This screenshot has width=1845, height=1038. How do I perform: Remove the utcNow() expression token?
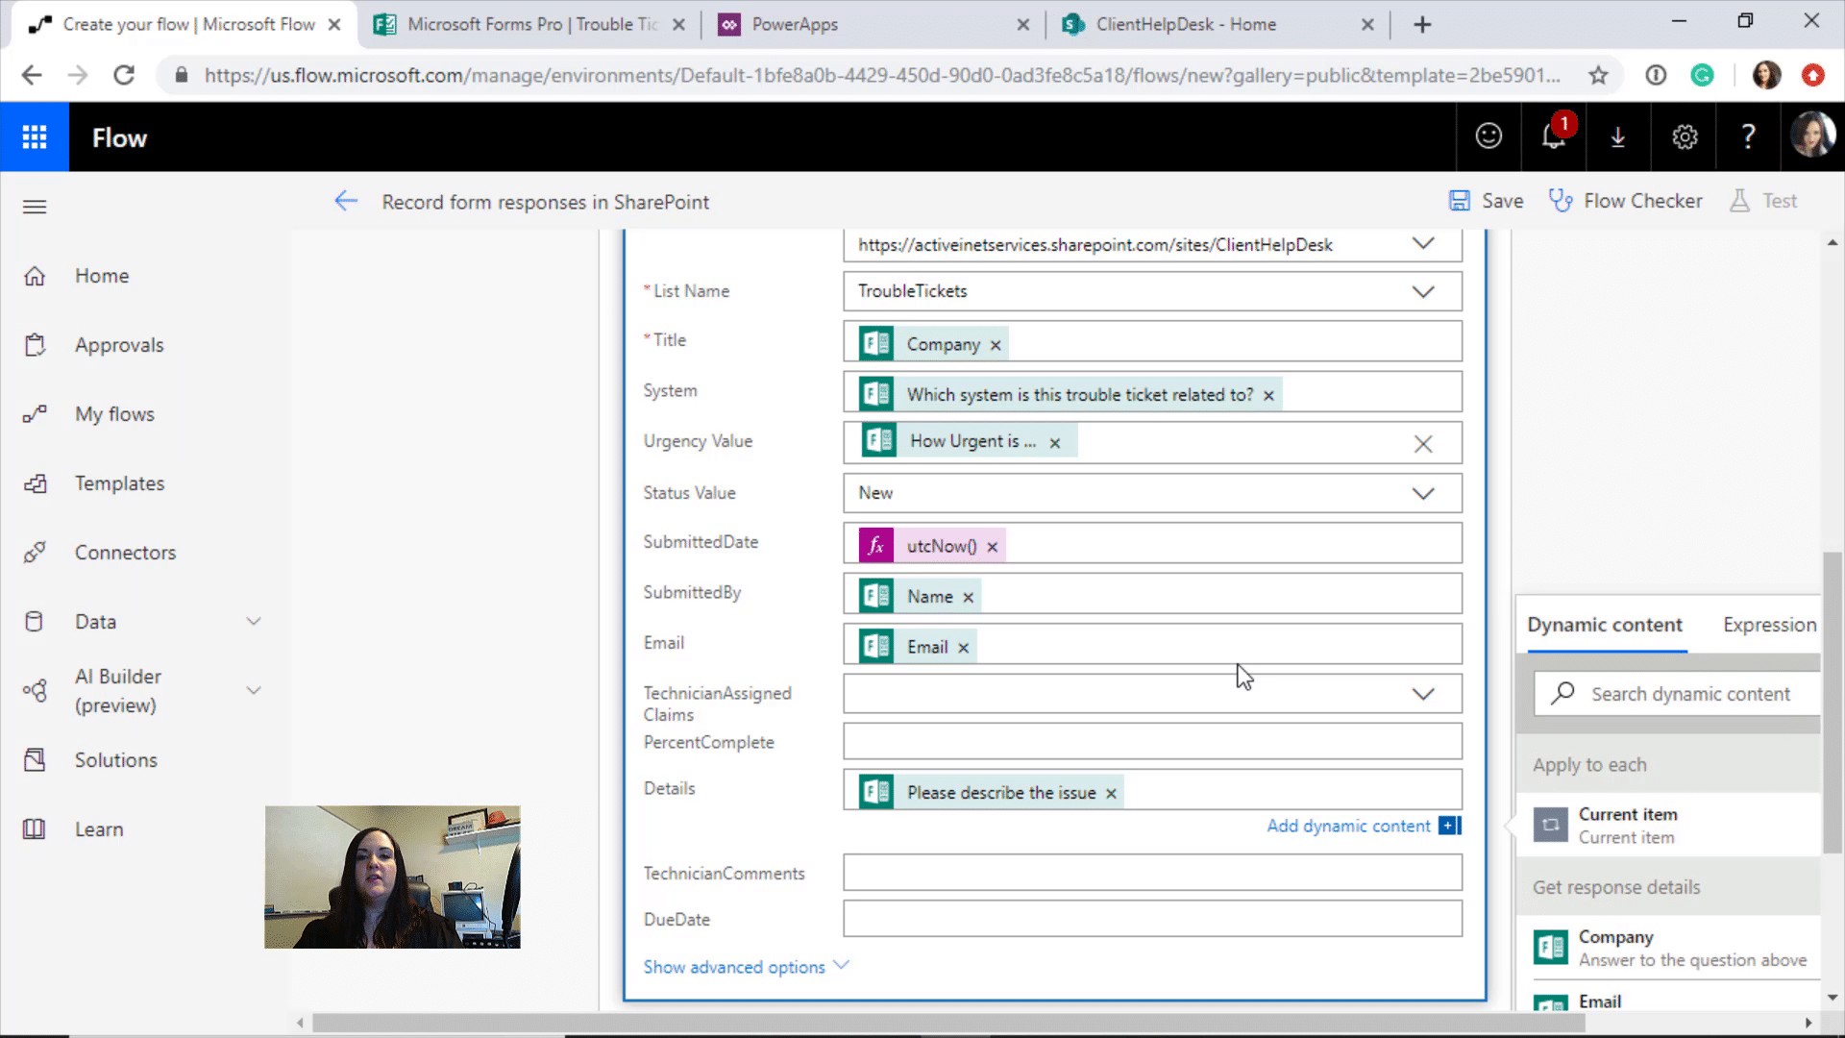993,547
